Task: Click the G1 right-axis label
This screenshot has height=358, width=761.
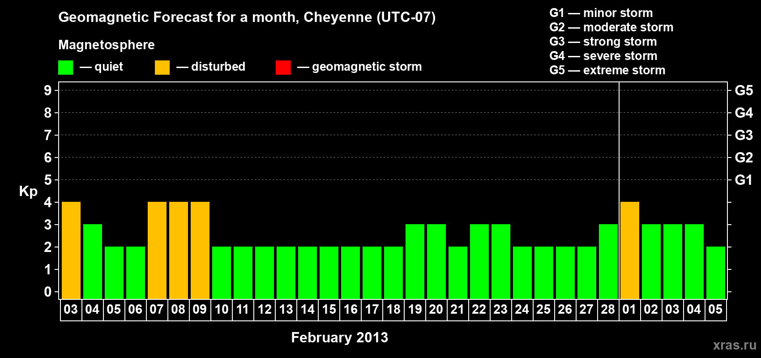Action: [744, 180]
